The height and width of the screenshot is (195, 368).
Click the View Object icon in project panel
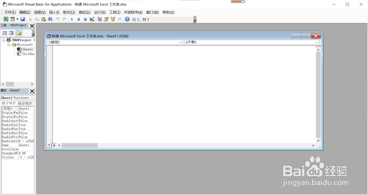[x=11, y=33]
